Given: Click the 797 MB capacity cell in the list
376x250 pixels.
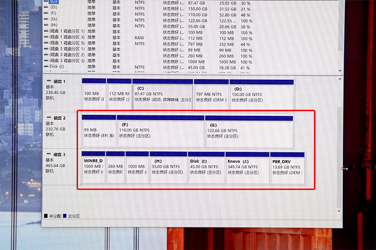Looking at the screenshot, I should (195, 44).
